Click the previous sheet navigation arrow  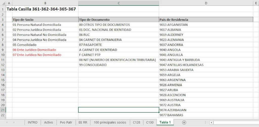tap(7, 122)
